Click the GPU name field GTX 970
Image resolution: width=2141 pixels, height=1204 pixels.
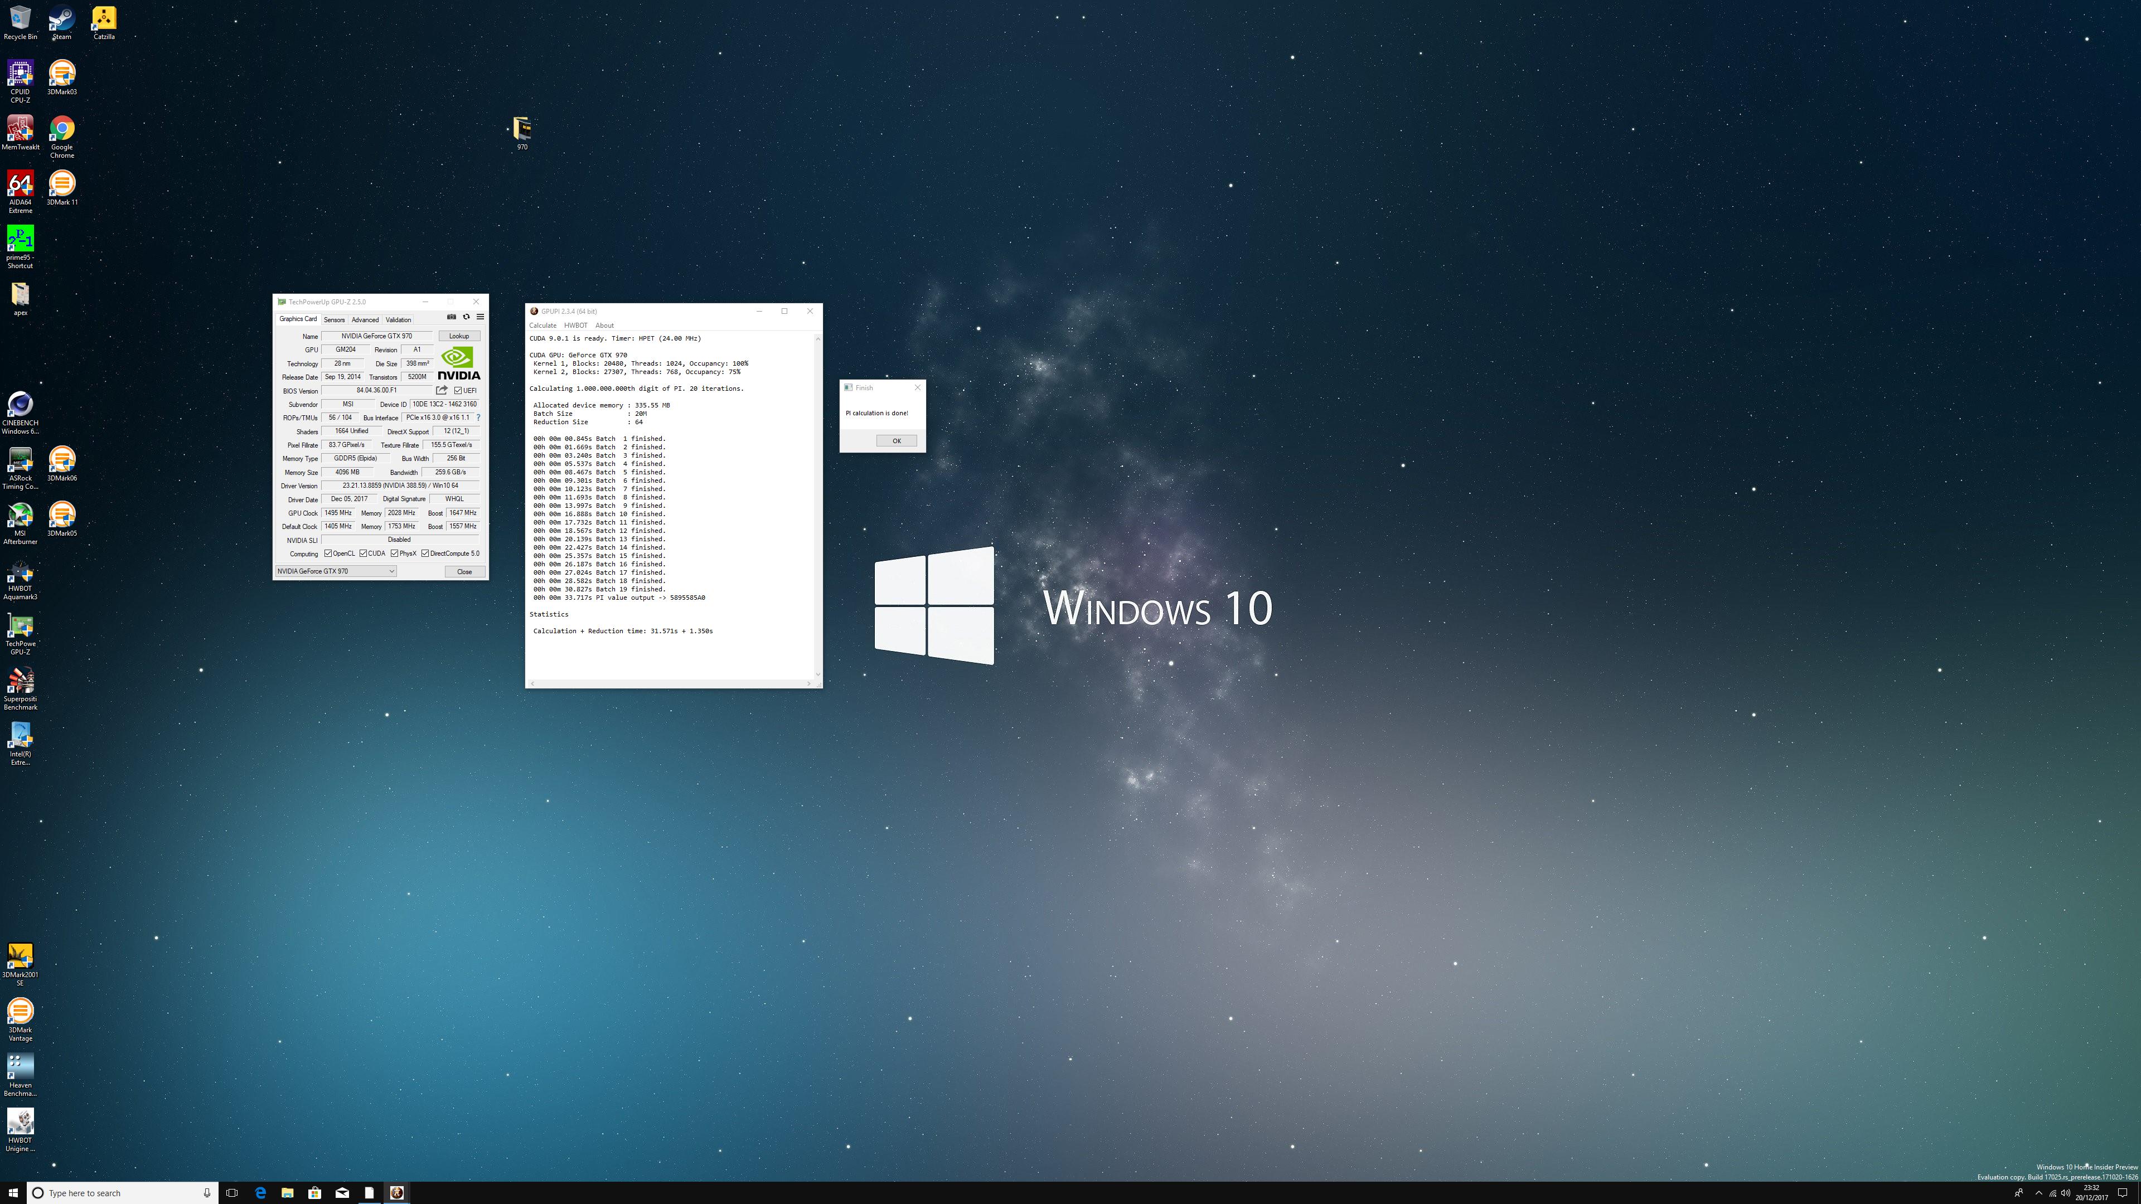[x=376, y=337]
